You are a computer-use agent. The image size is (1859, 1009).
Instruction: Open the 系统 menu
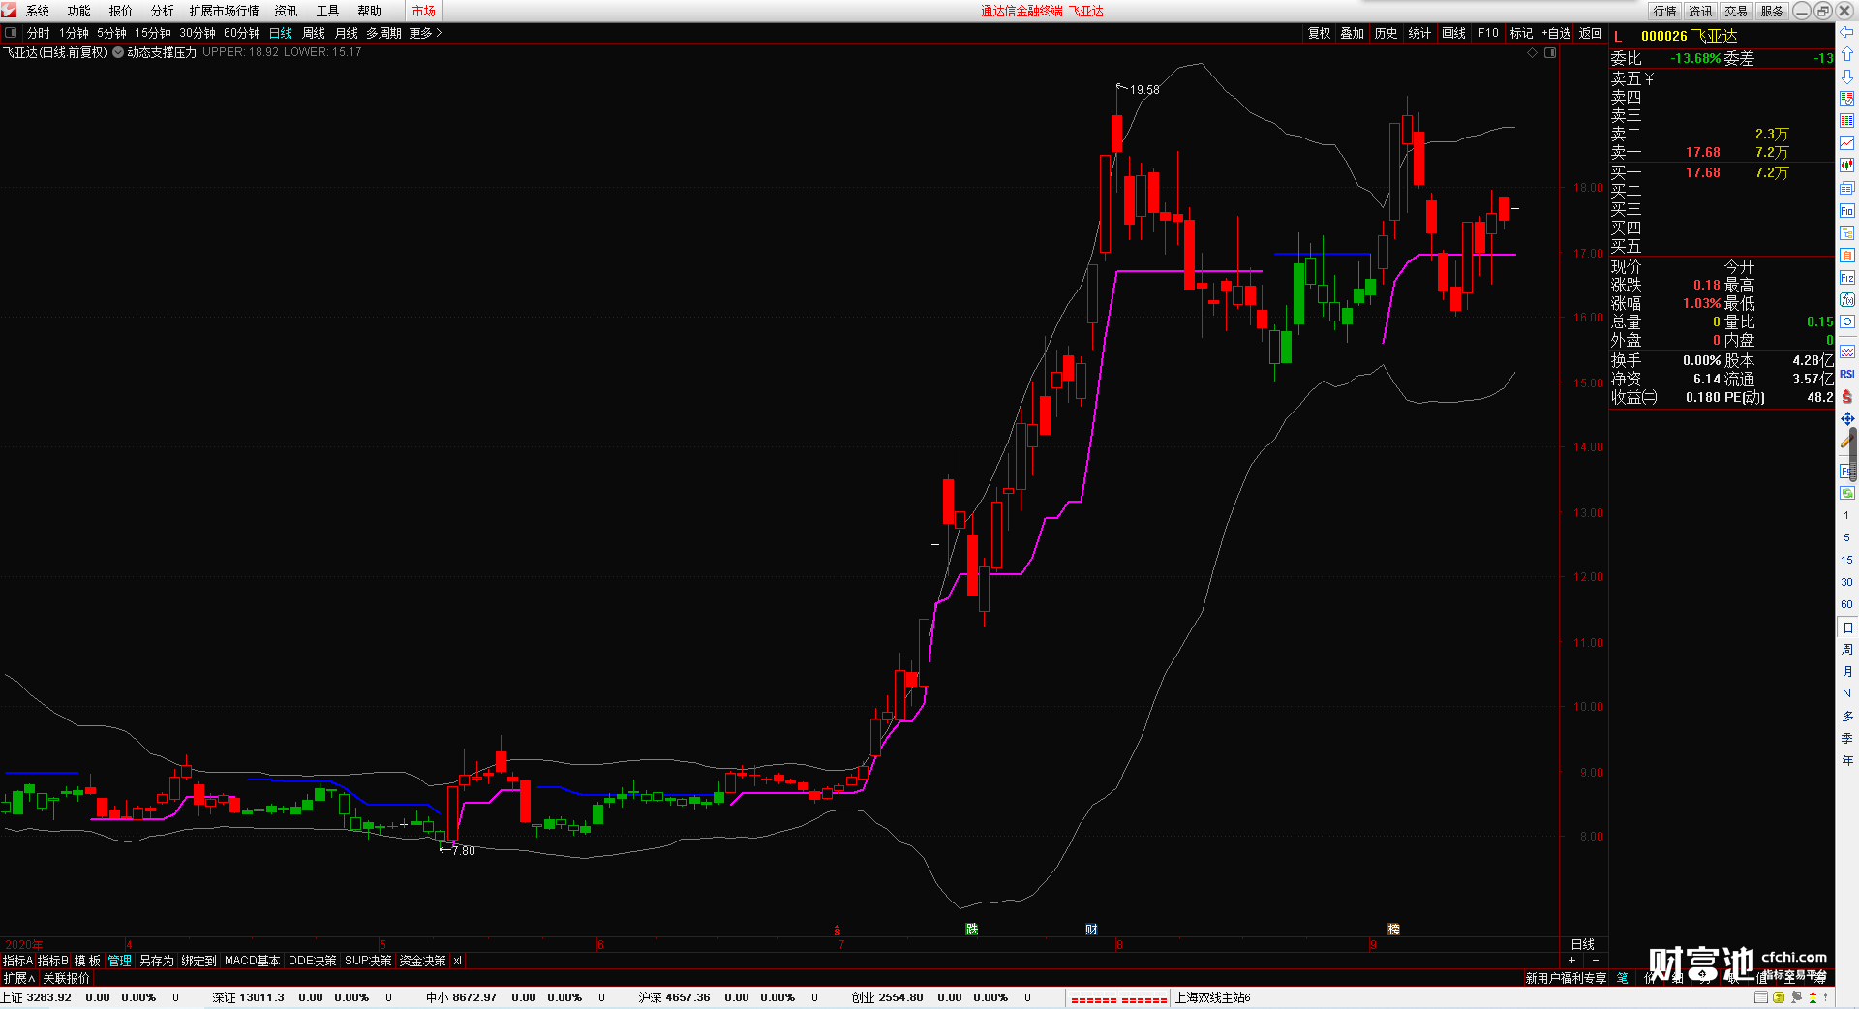coord(38,11)
